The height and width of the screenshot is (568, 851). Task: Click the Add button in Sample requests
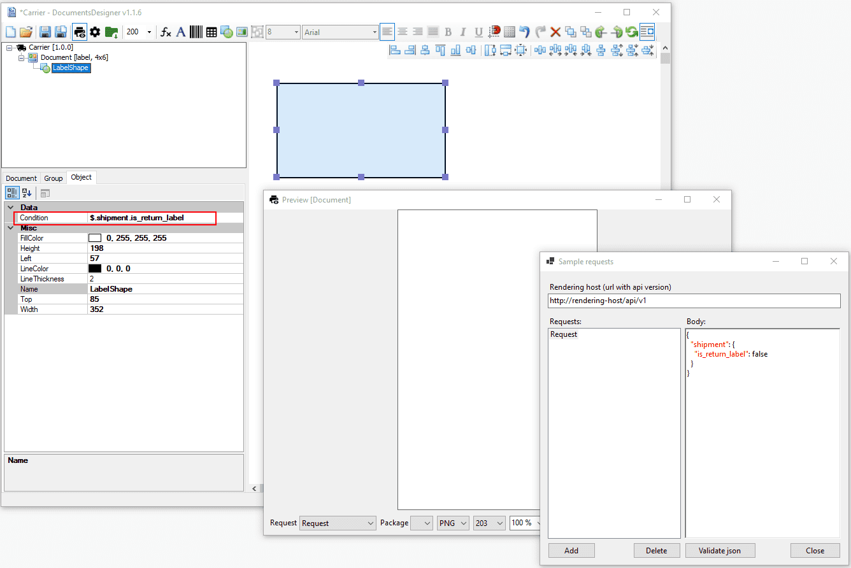571,551
